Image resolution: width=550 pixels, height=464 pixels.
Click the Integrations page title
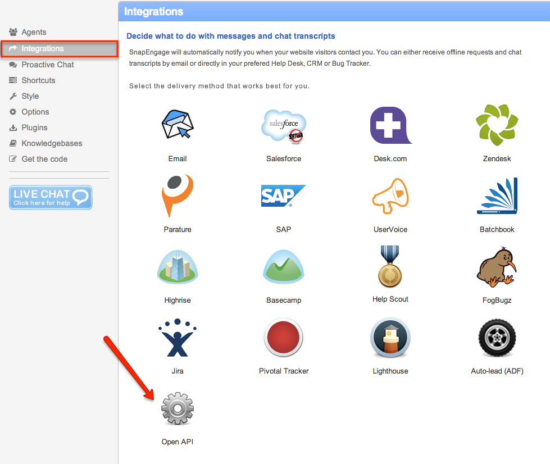pos(153,12)
